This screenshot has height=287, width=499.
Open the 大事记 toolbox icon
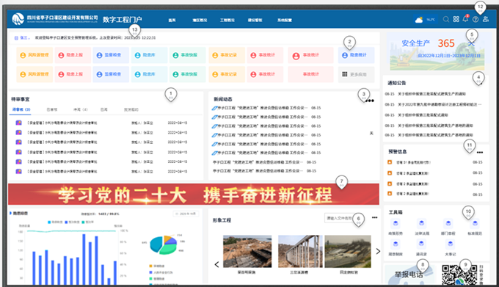tap(451, 247)
